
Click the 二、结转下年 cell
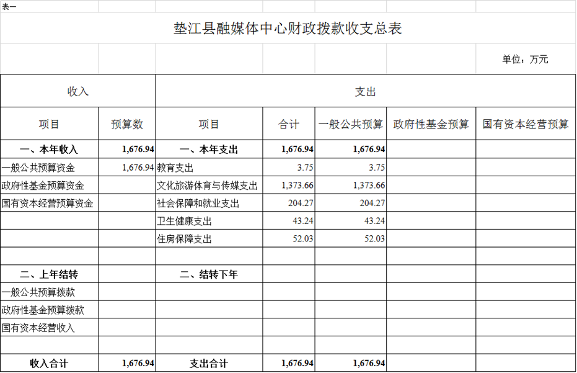pyautogui.click(x=209, y=274)
